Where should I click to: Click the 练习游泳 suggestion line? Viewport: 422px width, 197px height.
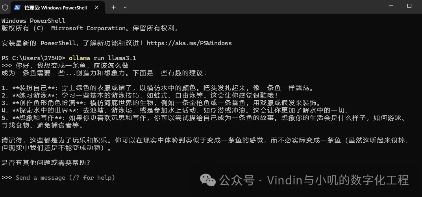coord(140,96)
